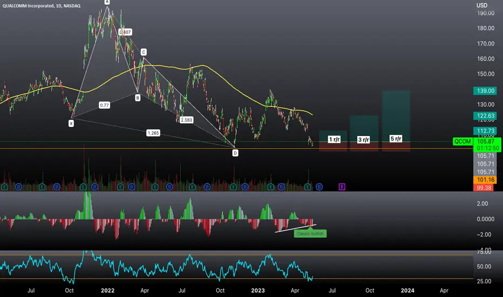Click the earnings E marker of February 2023
Image resolution: width=503 pixels, height=297 pixels.
coord(270,186)
